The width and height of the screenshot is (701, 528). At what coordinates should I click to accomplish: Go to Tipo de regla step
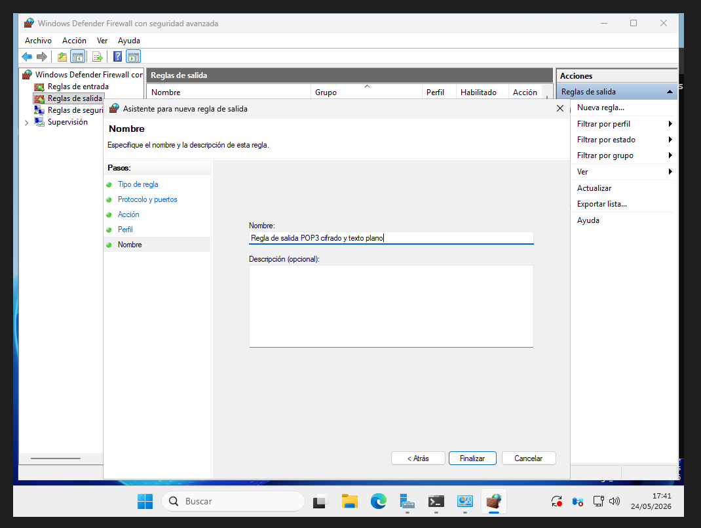pos(138,184)
